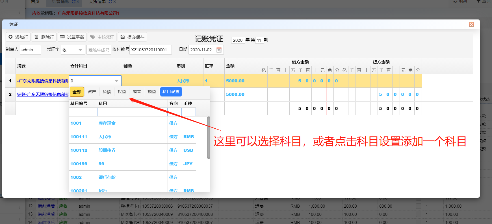The image size is (492, 224).
Task: Open 港前港后 link in background row 13
Action: [46, 214]
